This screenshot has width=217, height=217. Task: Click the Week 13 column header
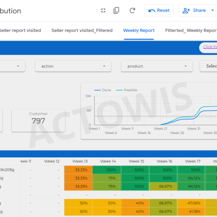(x=80, y=161)
